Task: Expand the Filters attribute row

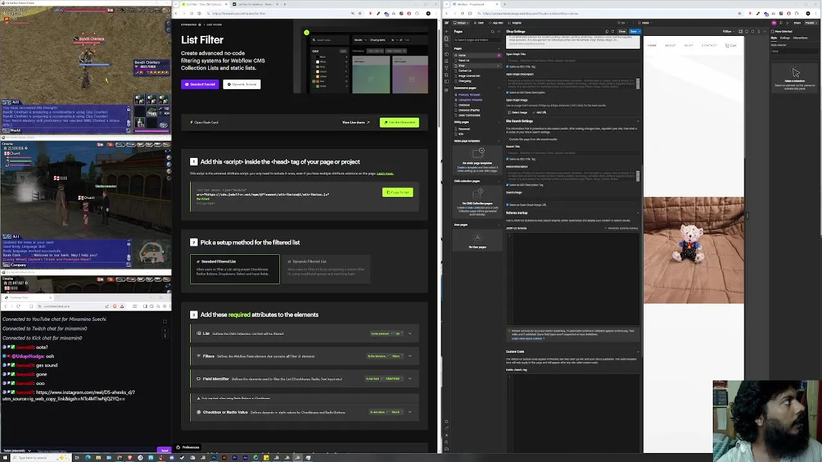Action: tap(410, 356)
